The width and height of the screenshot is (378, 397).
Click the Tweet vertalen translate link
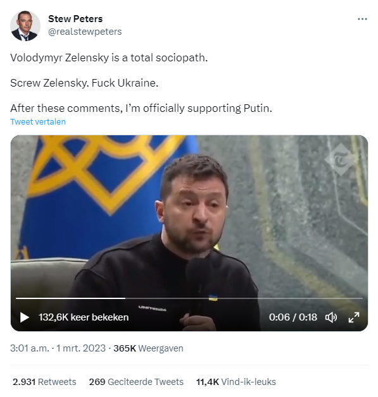[x=38, y=122]
